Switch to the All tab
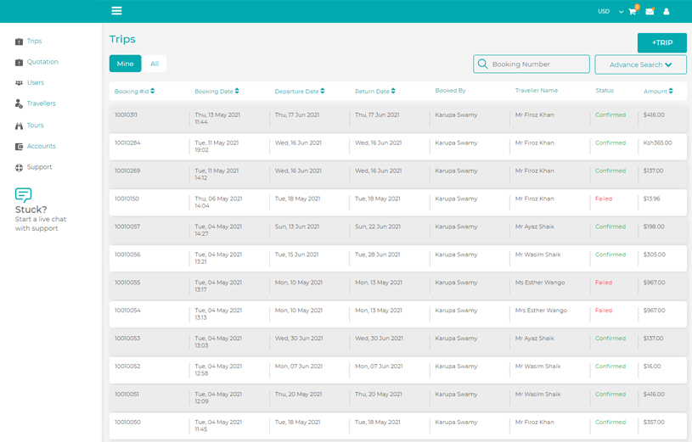 click(x=155, y=64)
